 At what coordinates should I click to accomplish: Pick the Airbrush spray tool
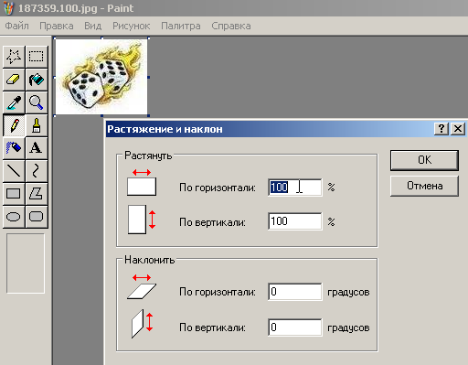(14, 148)
